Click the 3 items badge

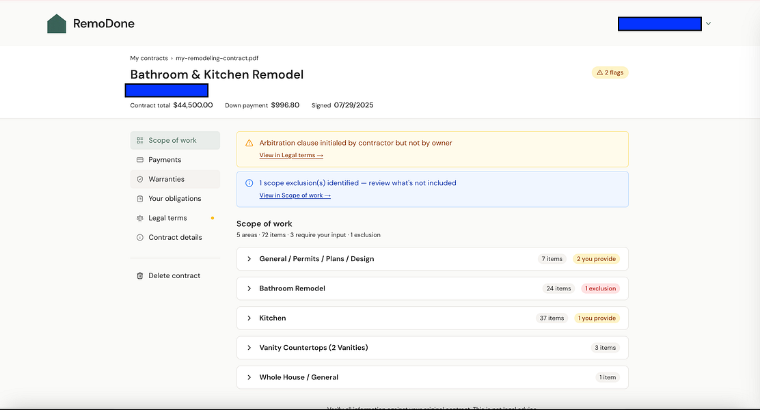[606, 348]
